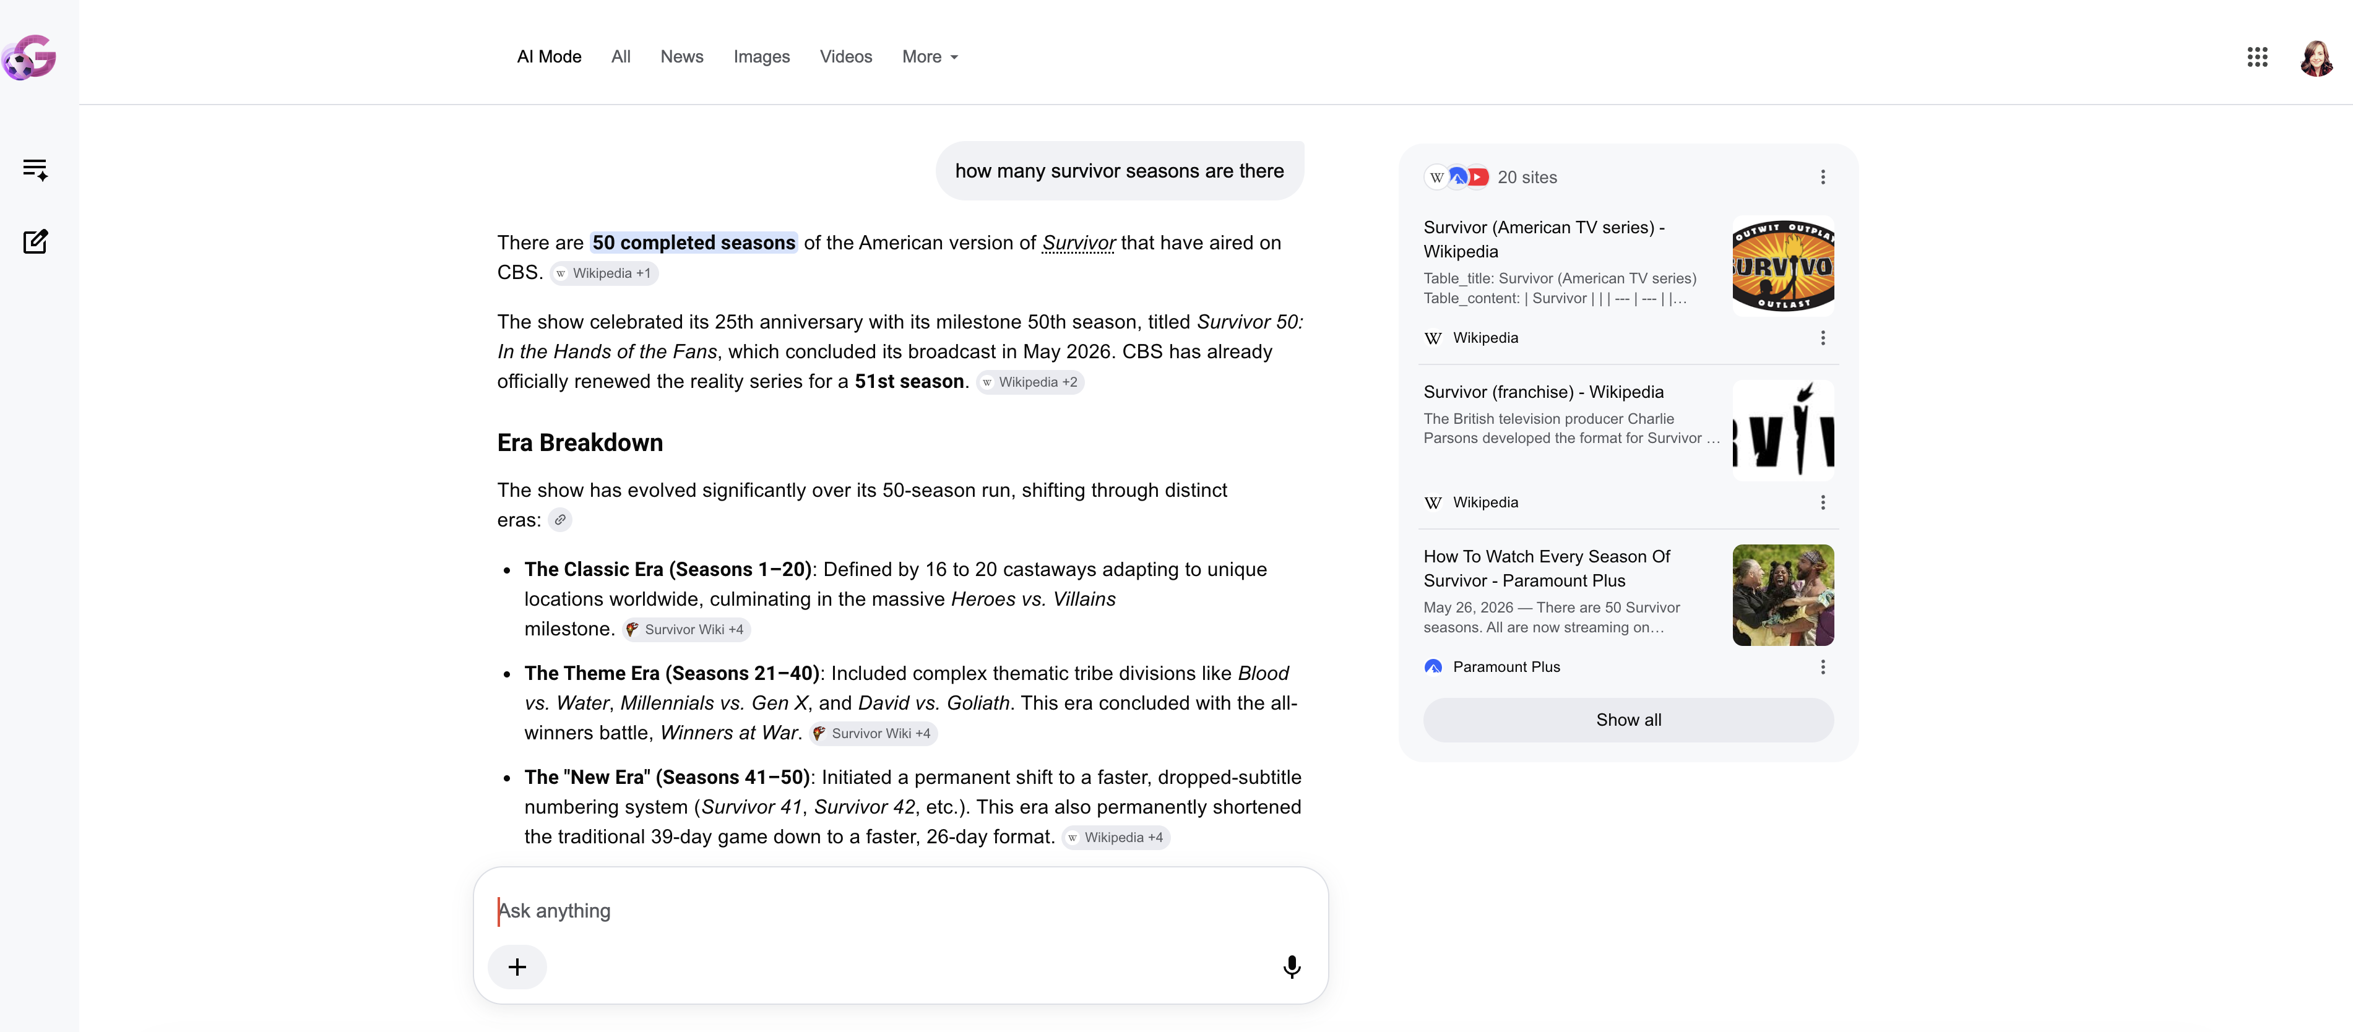2353x1032 pixels.
Task: Click 'Paramount Plus' source name
Action: pyautogui.click(x=1506, y=667)
